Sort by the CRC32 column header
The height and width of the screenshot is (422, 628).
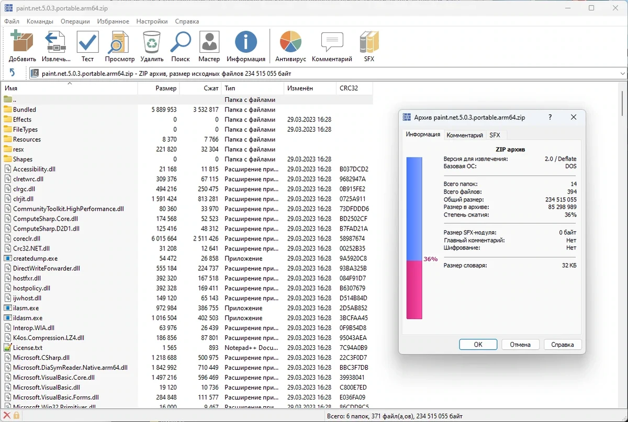click(355, 88)
